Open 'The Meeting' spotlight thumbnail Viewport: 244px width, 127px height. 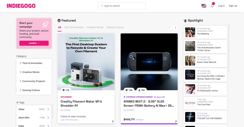click(190, 32)
